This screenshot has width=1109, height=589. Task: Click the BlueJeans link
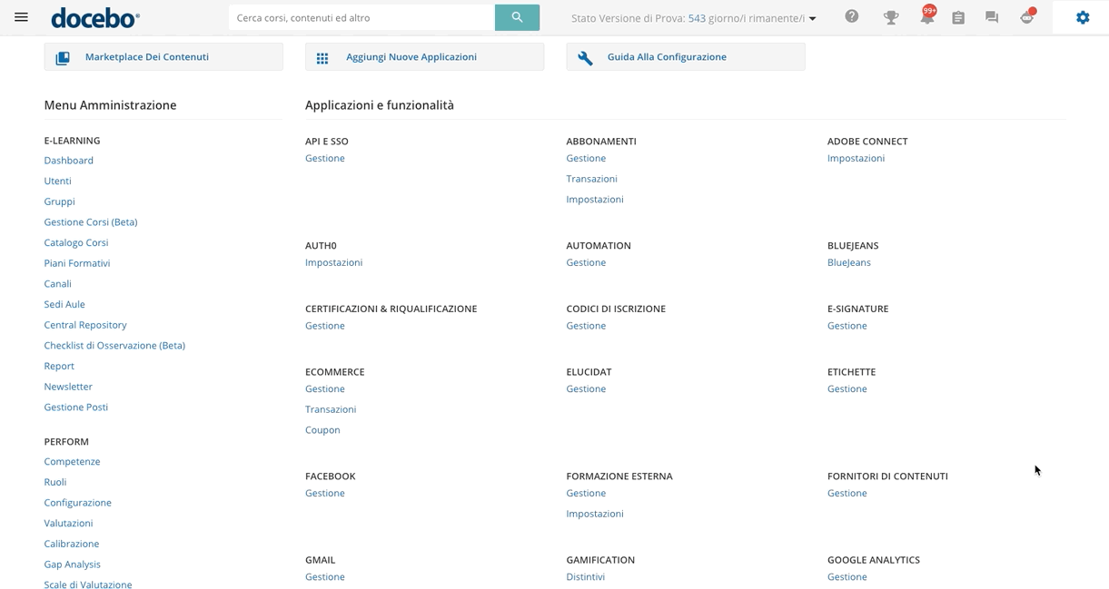click(848, 263)
